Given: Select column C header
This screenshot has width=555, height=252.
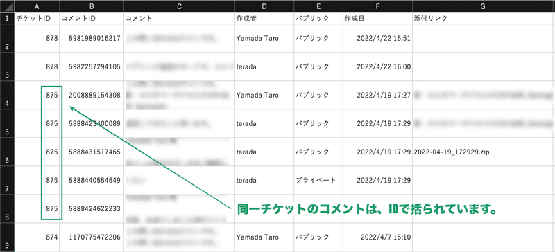Looking at the screenshot, I should coord(179,6).
